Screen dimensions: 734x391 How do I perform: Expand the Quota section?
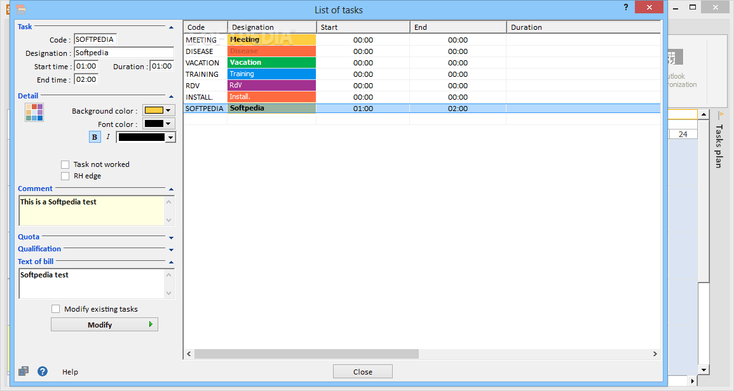click(172, 237)
